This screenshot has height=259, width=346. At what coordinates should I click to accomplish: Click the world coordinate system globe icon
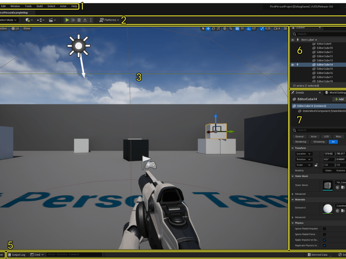[225, 29]
